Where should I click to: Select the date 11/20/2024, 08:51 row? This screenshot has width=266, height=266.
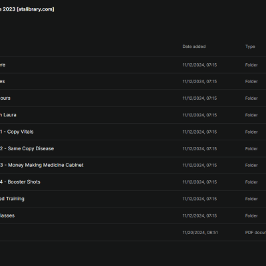tap(133, 232)
